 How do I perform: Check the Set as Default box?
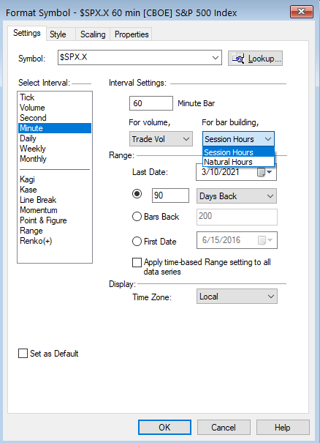(x=23, y=354)
